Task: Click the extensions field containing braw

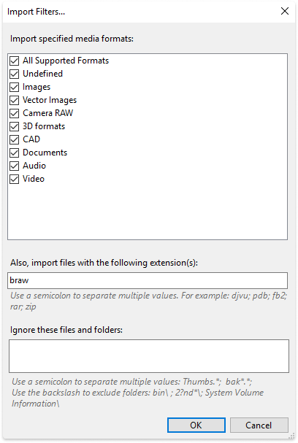Action: [x=148, y=280]
